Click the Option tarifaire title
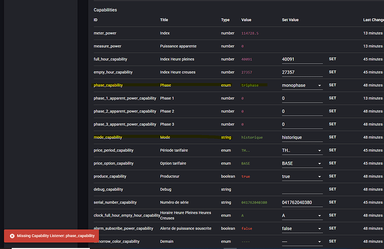The width and height of the screenshot is (384, 249). point(173,163)
